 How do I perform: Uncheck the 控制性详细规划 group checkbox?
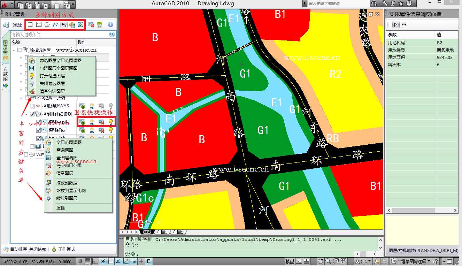tap(32, 114)
